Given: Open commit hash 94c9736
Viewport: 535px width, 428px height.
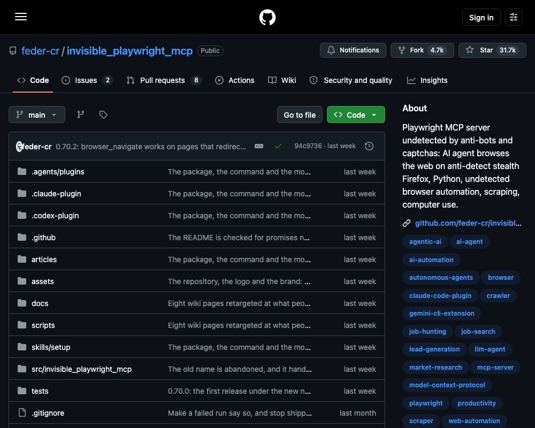Looking at the screenshot, I should [x=308, y=146].
